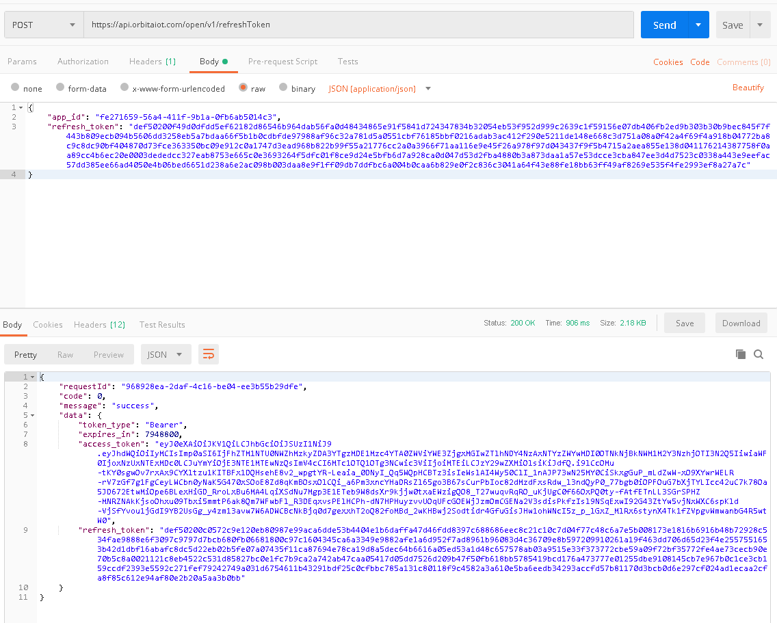Image resolution: width=777 pixels, height=623 pixels.
Task: Expand the Send button dropdown arrow
Action: 698,25
